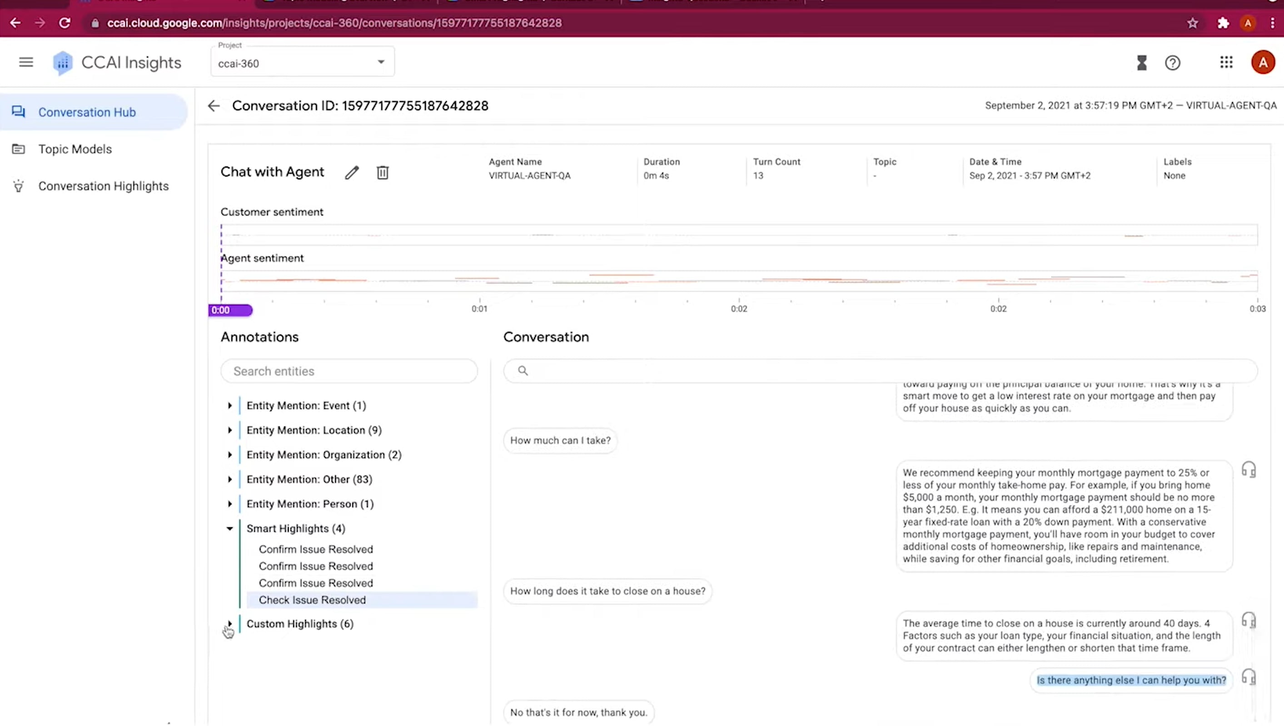
Task: Switch to Conversation Hub
Action: click(x=87, y=112)
